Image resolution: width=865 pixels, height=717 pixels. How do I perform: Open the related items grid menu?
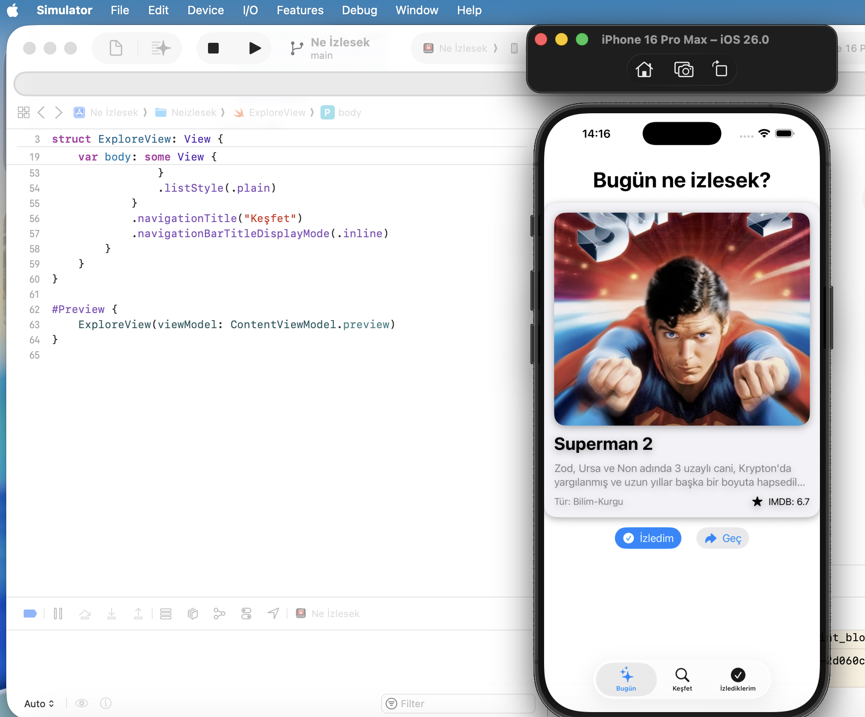tap(24, 112)
